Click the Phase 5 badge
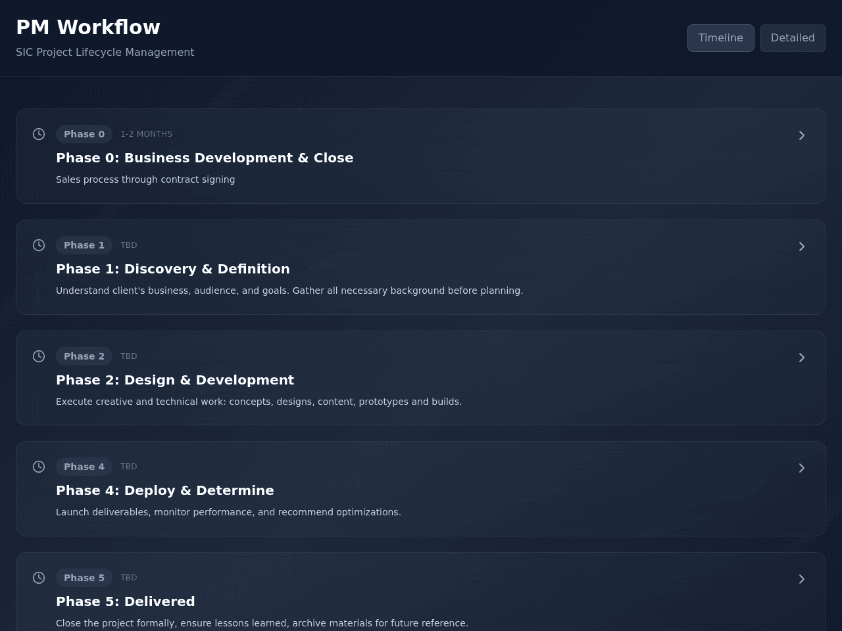Image resolution: width=842 pixels, height=631 pixels. click(x=84, y=578)
